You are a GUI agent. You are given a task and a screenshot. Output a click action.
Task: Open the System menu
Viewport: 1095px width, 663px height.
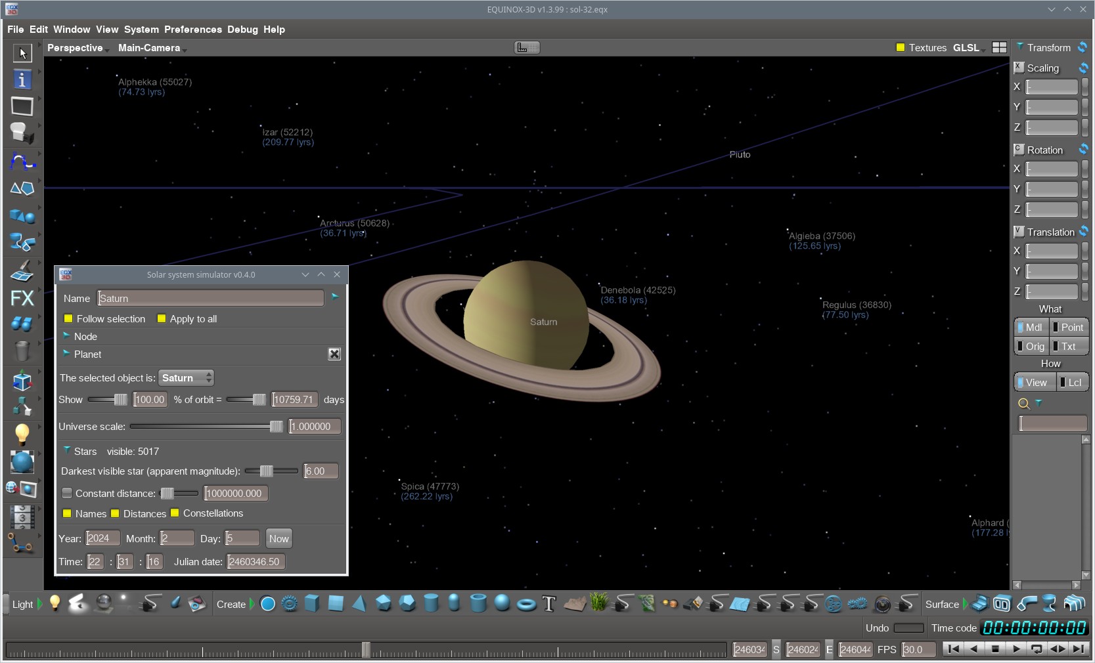tap(141, 30)
